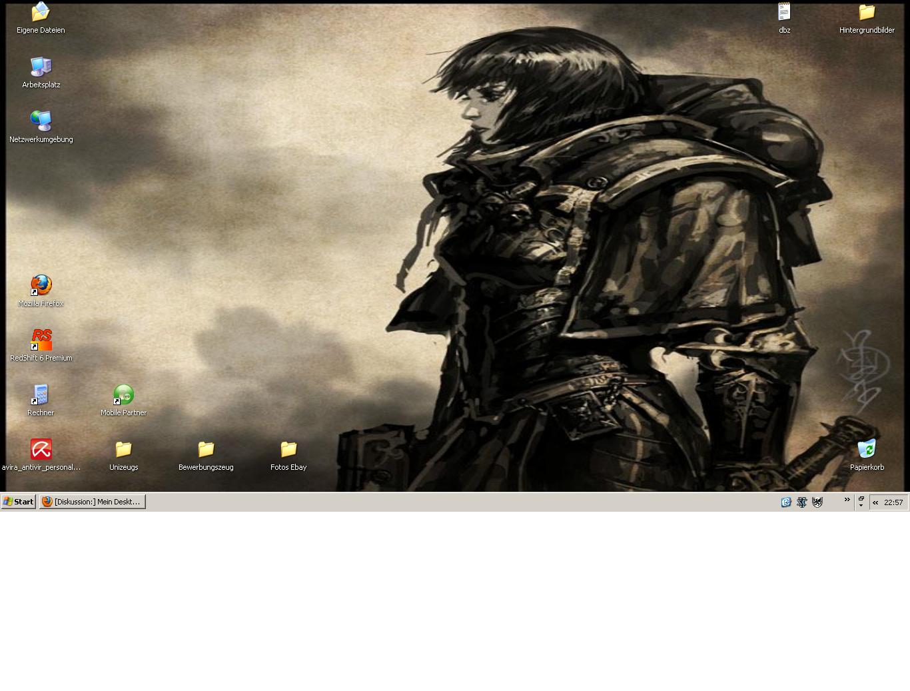Select the Papierkorb recycle bin
The width and height of the screenshot is (910, 691).
[x=867, y=449]
